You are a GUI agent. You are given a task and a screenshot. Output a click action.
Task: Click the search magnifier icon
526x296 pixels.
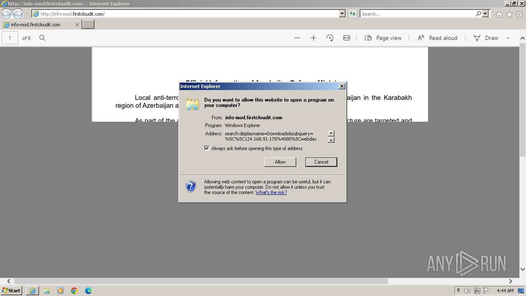[x=478, y=14]
